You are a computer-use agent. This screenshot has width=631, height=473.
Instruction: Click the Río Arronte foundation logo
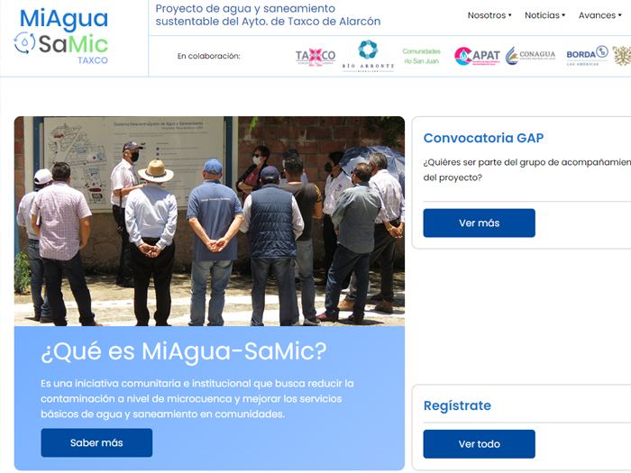[x=368, y=56]
